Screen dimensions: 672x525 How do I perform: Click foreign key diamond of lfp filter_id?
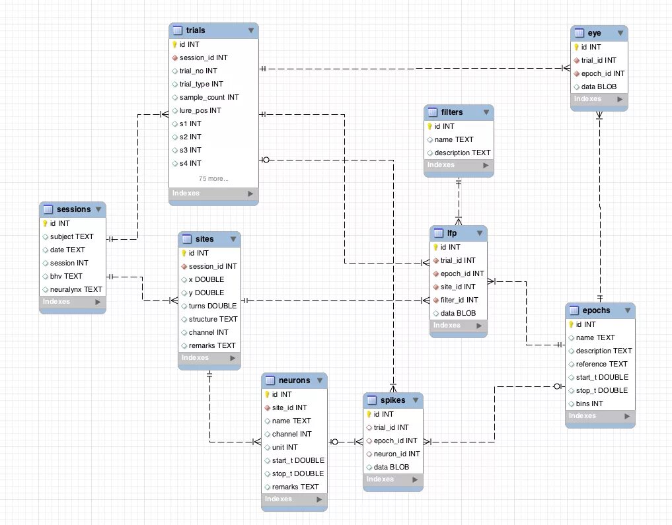tap(436, 300)
